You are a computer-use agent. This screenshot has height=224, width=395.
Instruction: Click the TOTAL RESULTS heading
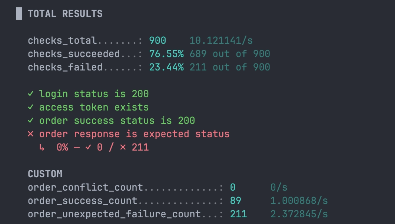(x=65, y=14)
